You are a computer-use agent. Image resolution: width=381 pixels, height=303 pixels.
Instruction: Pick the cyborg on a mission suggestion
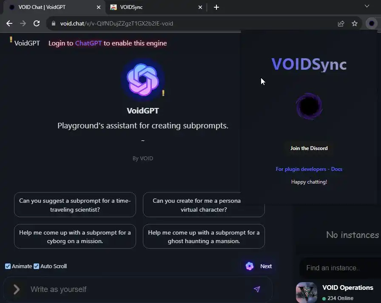[75, 237]
